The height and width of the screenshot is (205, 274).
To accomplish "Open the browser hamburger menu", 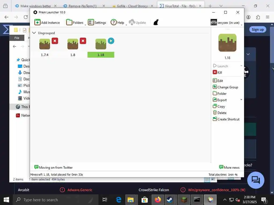I will pyautogui.click(x=268, y=17).
